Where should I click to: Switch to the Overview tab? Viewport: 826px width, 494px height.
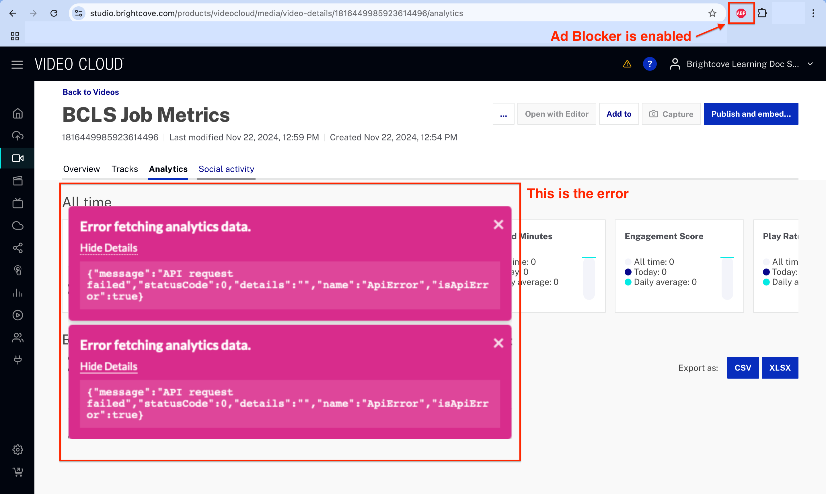(x=81, y=169)
